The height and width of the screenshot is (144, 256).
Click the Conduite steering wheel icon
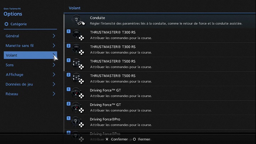pos(78,20)
